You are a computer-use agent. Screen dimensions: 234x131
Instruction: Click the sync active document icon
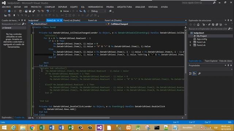(x=209, y=25)
